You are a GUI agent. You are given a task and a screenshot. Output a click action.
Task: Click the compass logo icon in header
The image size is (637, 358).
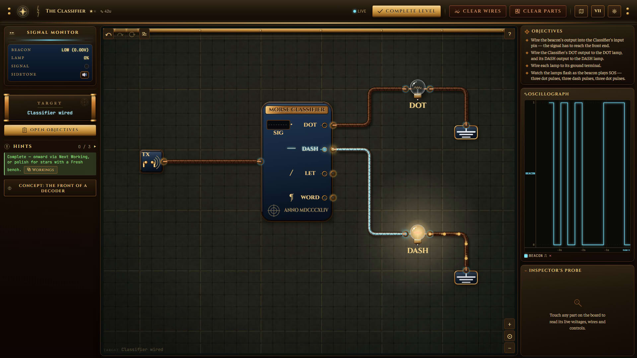[23, 11]
